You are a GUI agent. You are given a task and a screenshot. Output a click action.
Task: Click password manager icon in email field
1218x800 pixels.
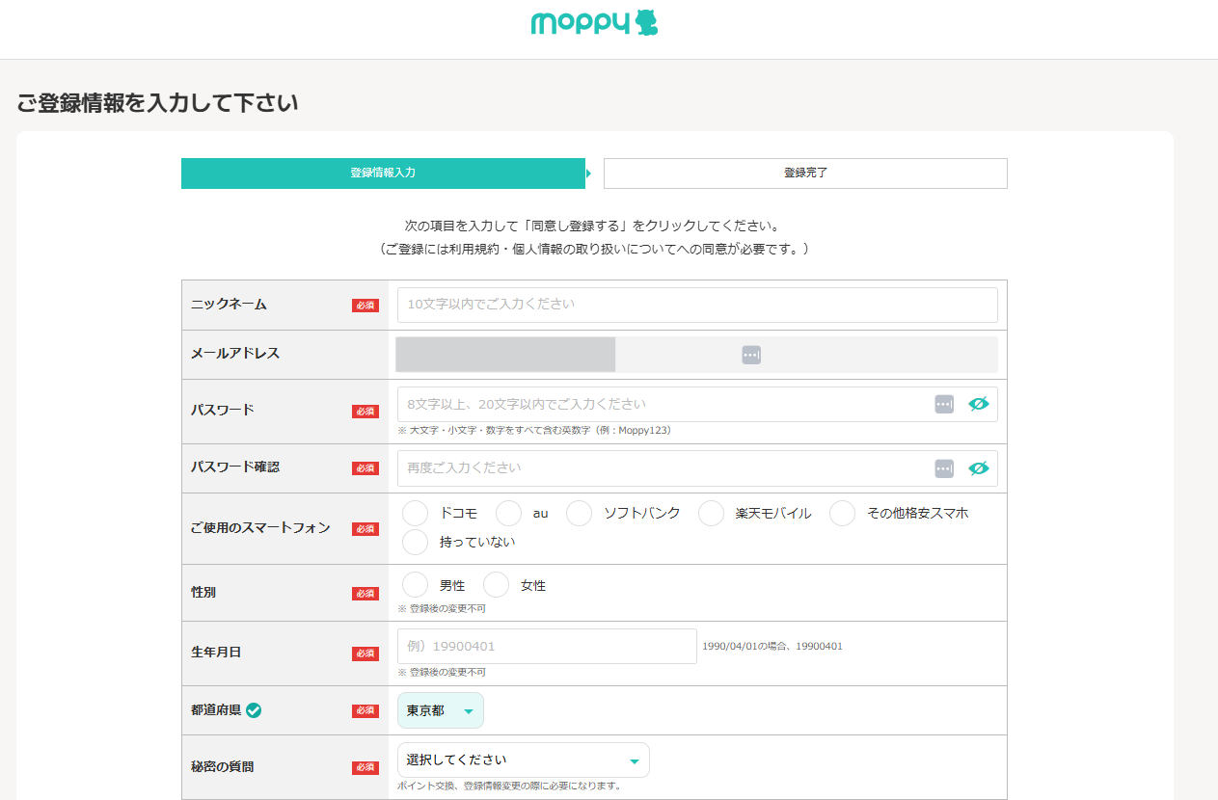tap(751, 355)
